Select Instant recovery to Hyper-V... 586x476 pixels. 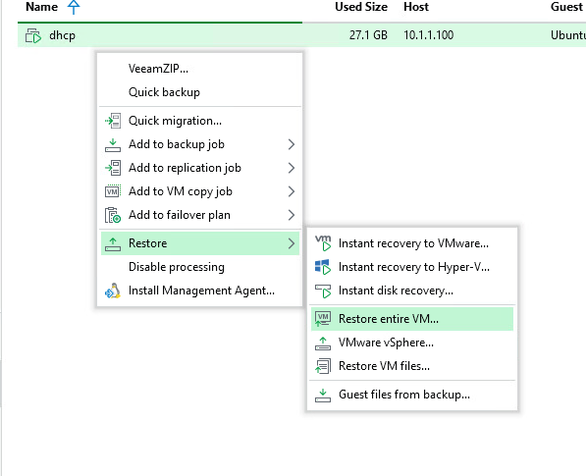click(x=412, y=267)
